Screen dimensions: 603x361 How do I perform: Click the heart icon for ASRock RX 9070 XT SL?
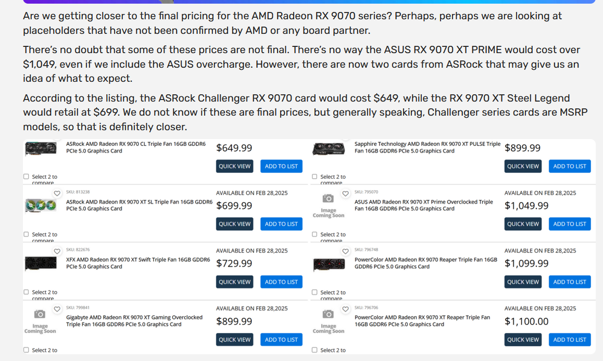click(x=57, y=193)
